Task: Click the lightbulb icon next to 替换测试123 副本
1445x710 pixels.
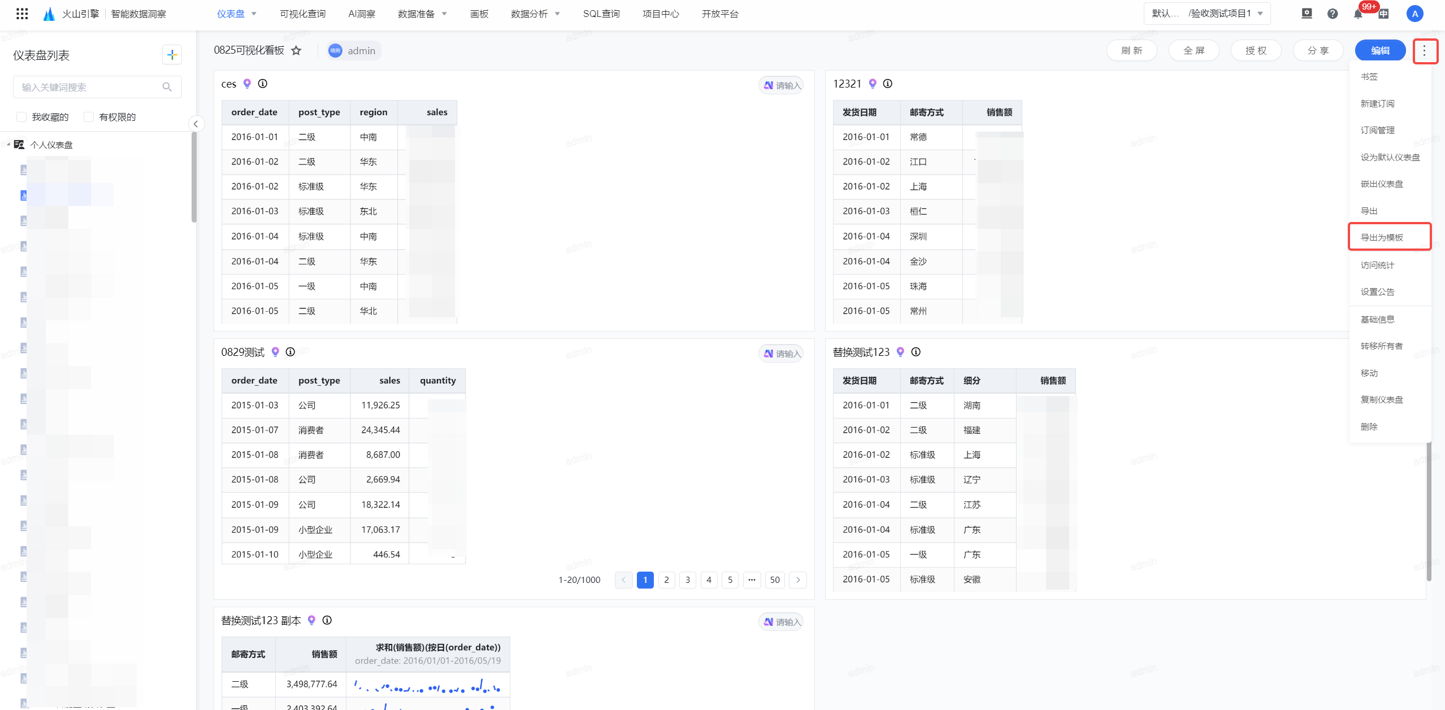Action: point(311,620)
